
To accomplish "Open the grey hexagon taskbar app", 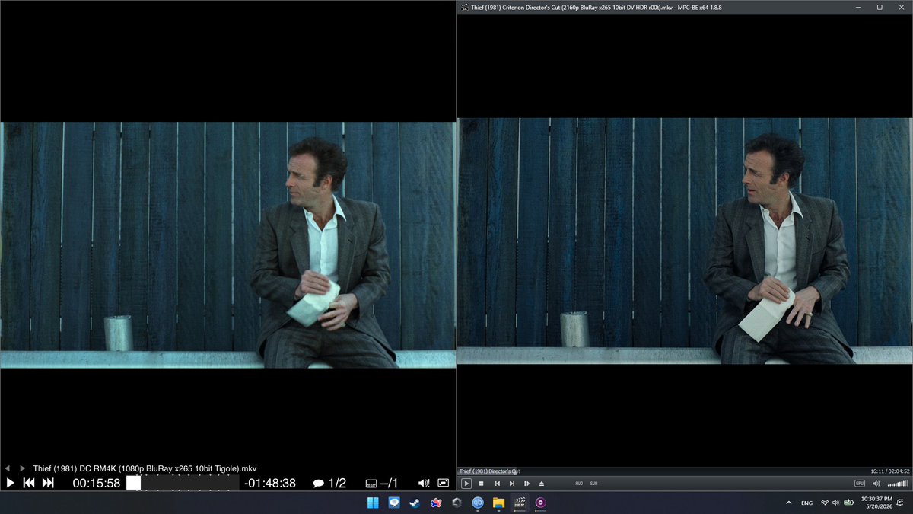I will pos(456,503).
